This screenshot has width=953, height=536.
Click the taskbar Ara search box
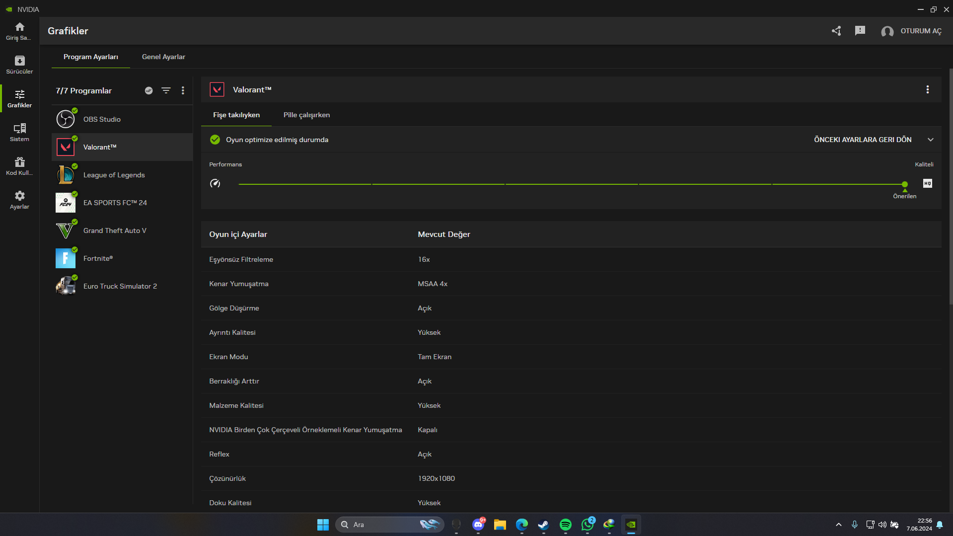click(390, 525)
